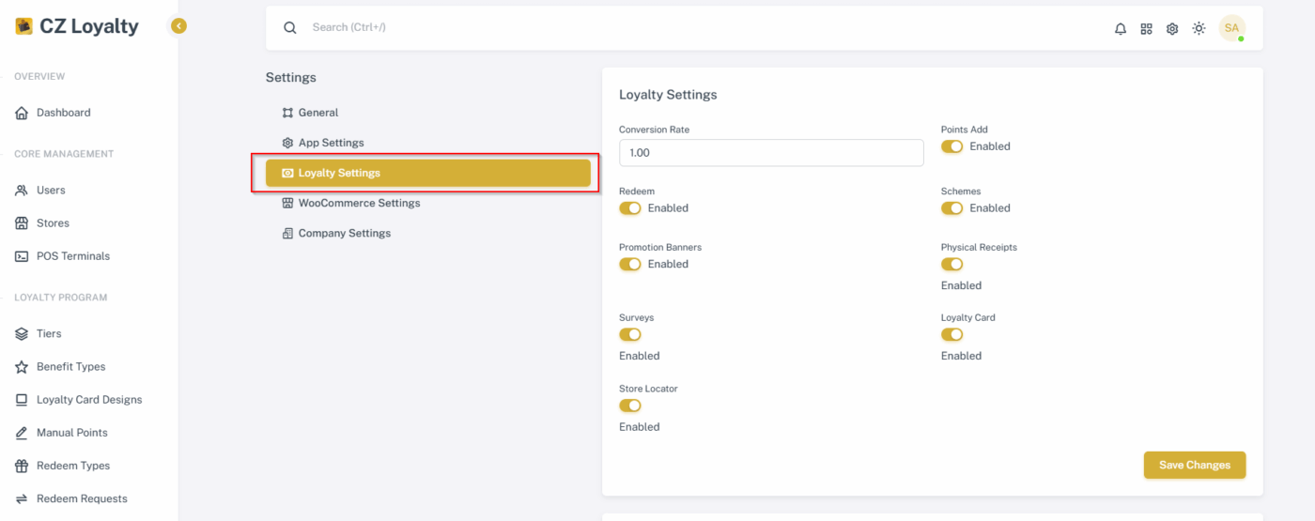1315x521 pixels.
Task: Click the POS Terminals terminal icon
Action: pyautogui.click(x=22, y=256)
